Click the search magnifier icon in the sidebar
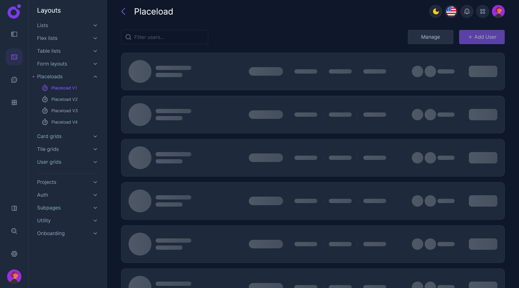 [14, 231]
